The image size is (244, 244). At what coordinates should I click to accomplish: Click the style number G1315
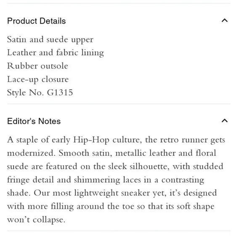coord(60,93)
